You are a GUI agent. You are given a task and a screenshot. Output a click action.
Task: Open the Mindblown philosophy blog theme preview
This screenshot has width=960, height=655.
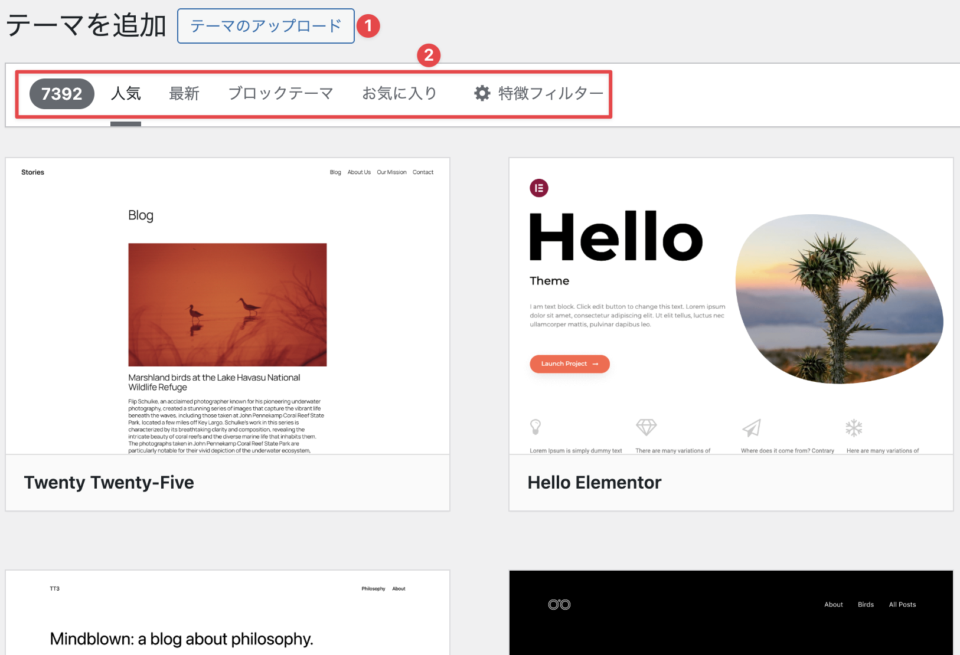[227, 614]
